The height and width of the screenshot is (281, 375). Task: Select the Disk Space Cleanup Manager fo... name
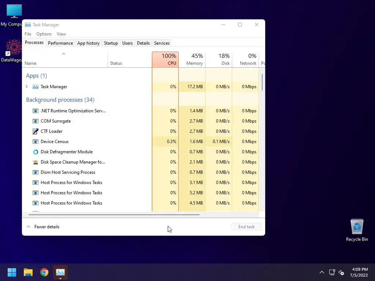[73, 162]
